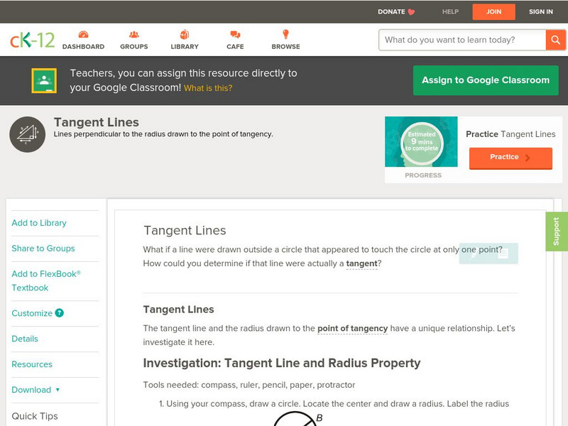Click the Quick Tips heading
The width and height of the screenshot is (568, 426).
click(x=35, y=416)
